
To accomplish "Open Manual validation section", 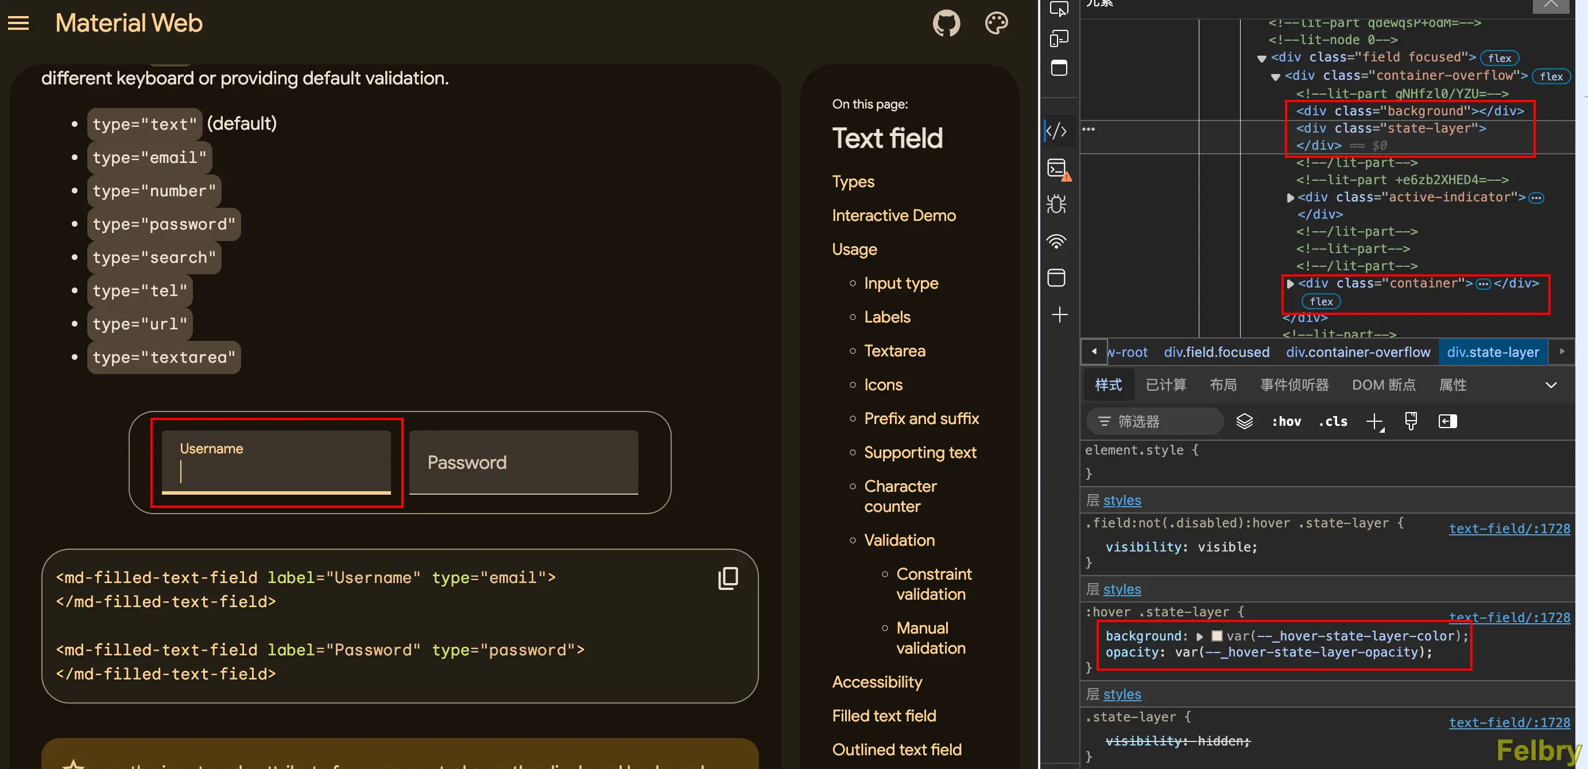I will pyautogui.click(x=931, y=638).
